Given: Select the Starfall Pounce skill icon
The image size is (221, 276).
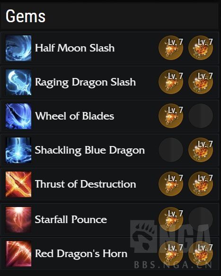Looking at the screenshot, I should [18, 220].
